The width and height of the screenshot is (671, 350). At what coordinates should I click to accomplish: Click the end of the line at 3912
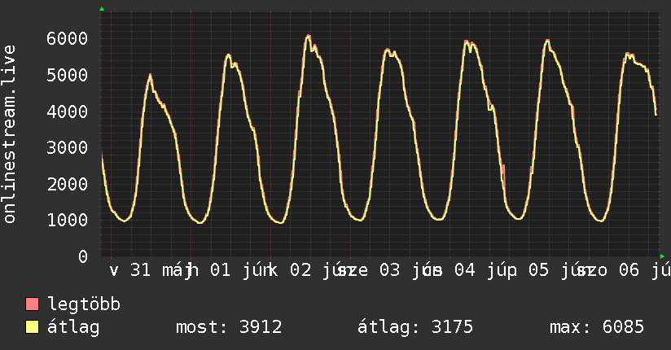tap(656, 114)
